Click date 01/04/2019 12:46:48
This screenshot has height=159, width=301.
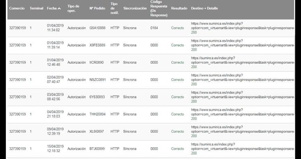click(x=55, y=62)
